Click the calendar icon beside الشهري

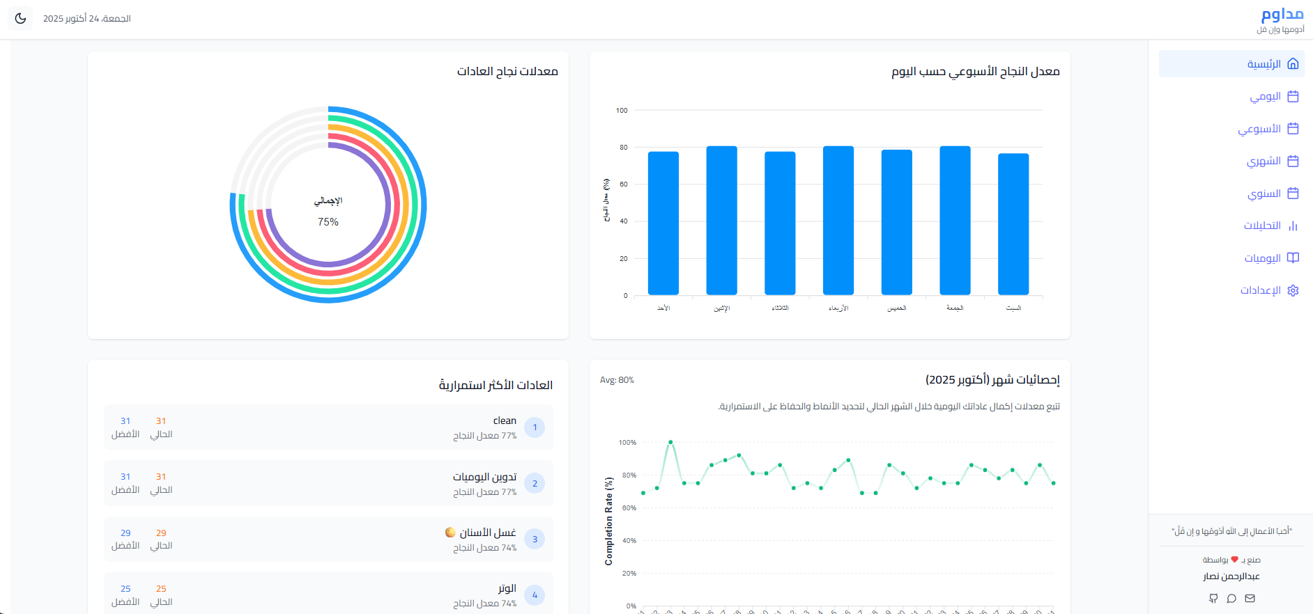[x=1293, y=161]
